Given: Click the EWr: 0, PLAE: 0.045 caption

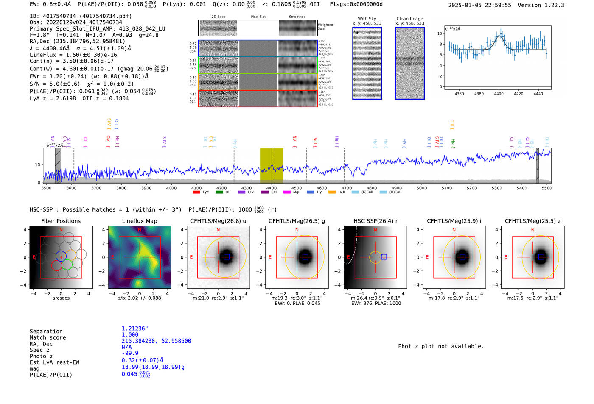Looking at the screenshot, I should (x=297, y=303).
